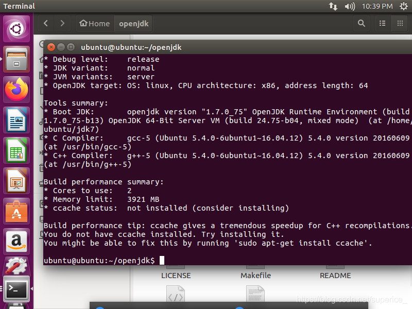Viewport: 412px width, 309px height.
Task: Click text document icon below Makefile
Action: point(255,294)
